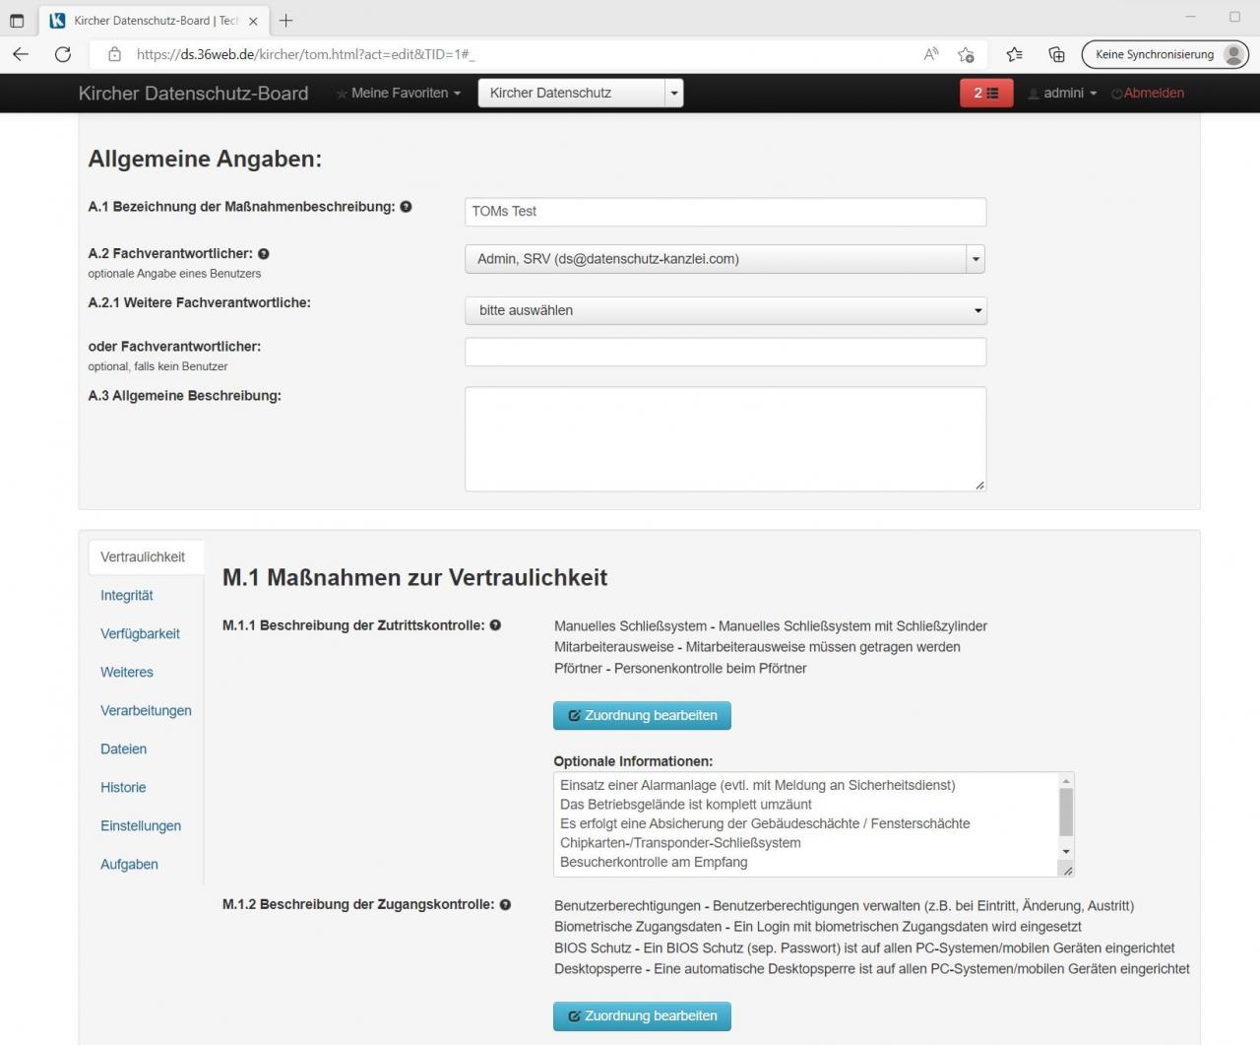Open the Dateien tab
The height and width of the screenshot is (1045, 1260).
pyautogui.click(x=123, y=749)
